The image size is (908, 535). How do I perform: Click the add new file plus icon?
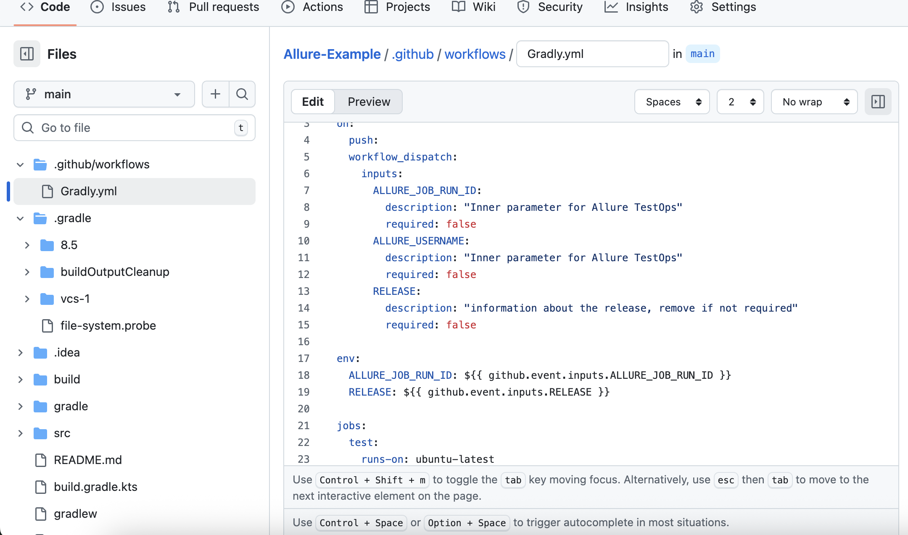click(x=215, y=94)
